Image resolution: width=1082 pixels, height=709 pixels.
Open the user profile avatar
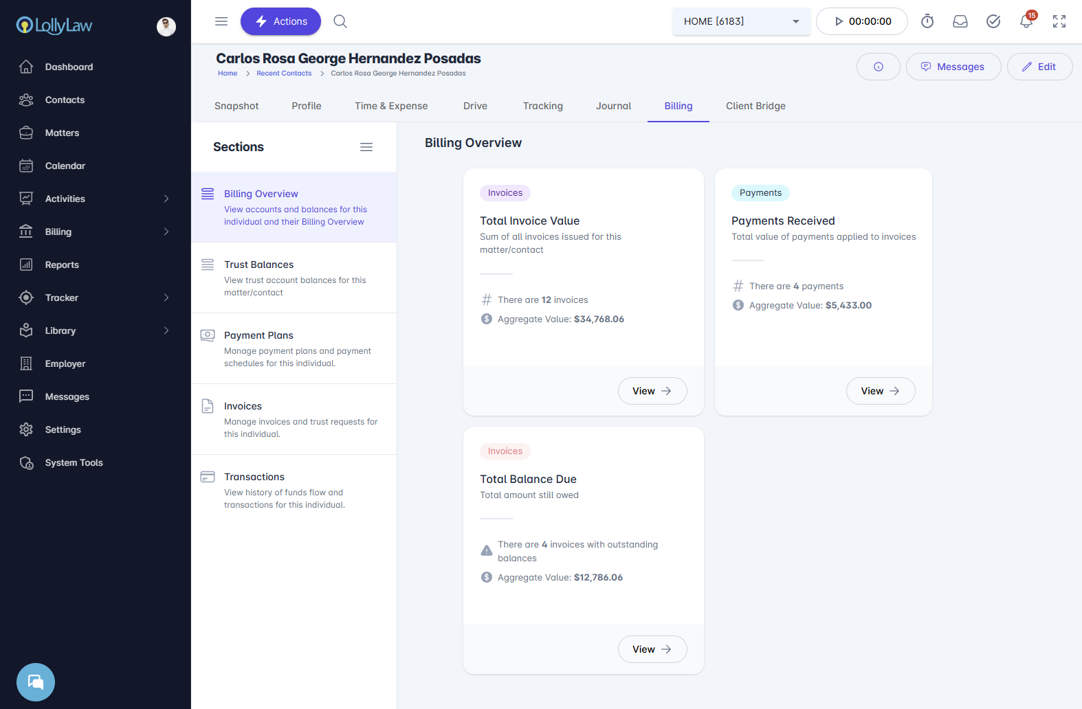[x=166, y=27]
